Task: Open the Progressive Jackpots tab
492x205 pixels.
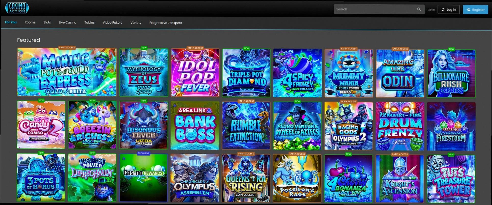Action: point(165,23)
